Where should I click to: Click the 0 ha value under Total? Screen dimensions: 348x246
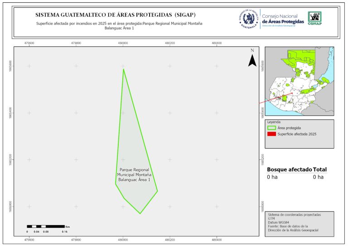click(318, 177)
